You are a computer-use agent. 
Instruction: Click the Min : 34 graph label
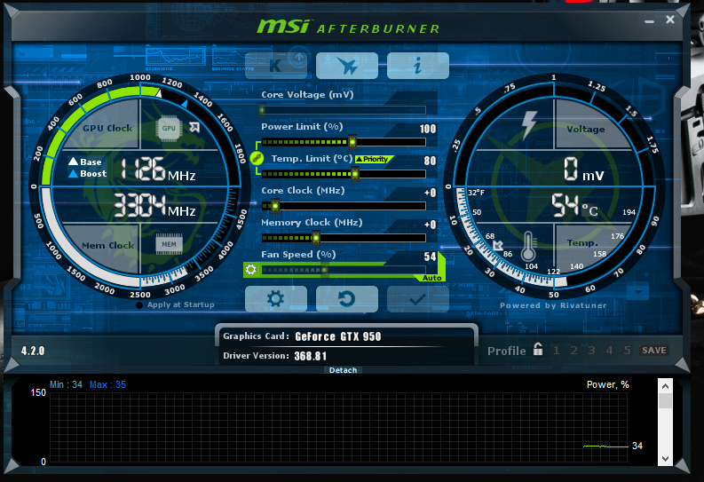66,384
